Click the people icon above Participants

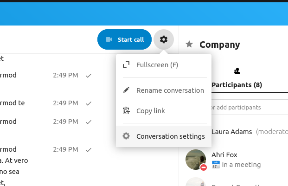click(x=237, y=71)
